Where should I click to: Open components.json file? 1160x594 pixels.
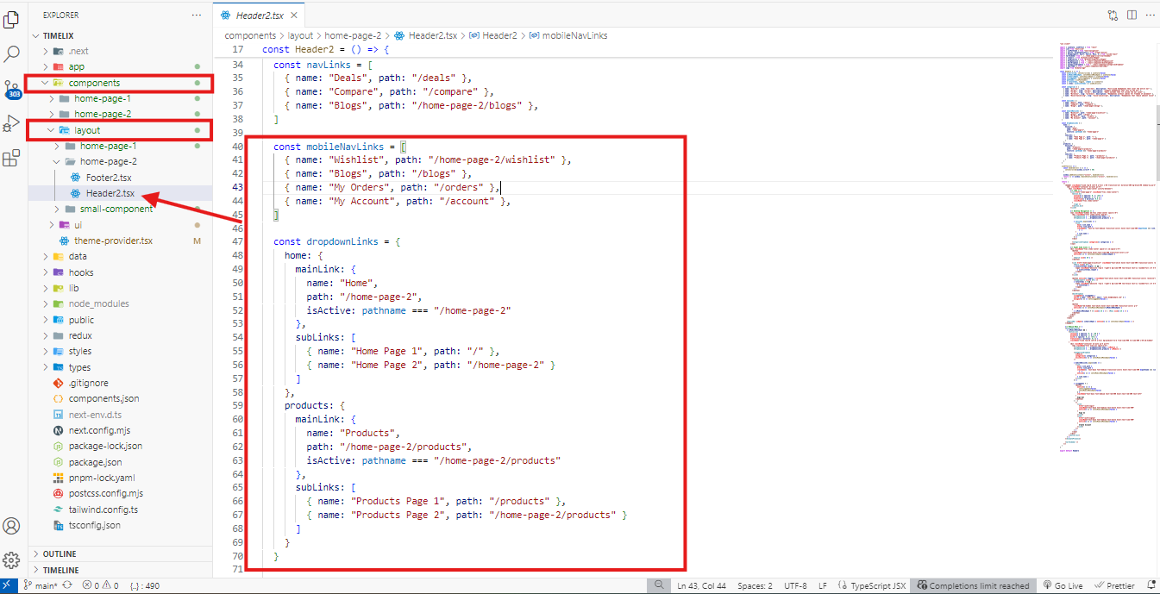coord(120,398)
